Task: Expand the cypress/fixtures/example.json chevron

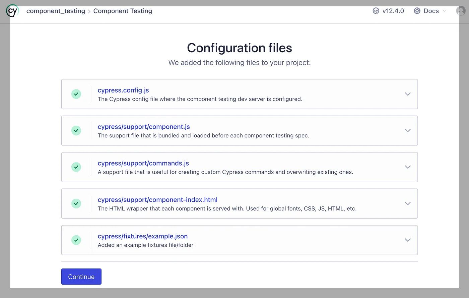Action: (408, 240)
